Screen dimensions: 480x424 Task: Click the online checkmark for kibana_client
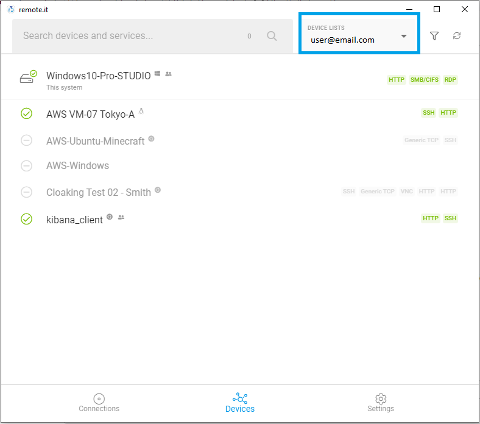point(27,219)
